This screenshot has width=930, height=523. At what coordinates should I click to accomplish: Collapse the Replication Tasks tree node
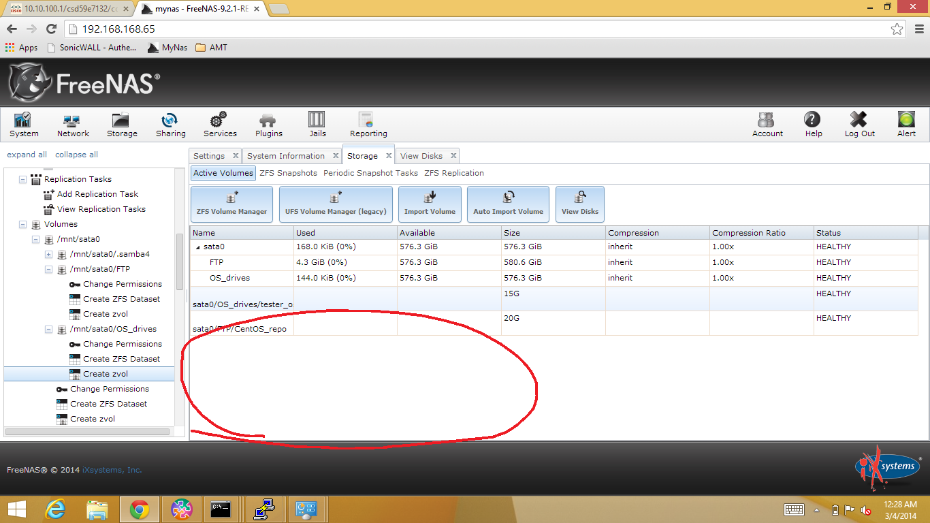[22, 179]
